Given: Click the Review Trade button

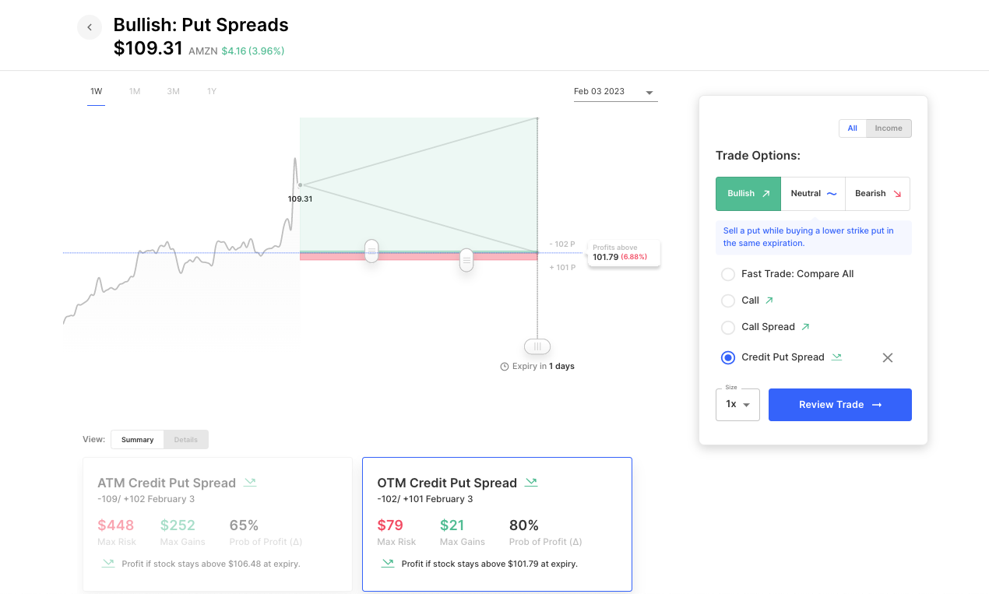Looking at the screenshot, I should tap(839, 404).
